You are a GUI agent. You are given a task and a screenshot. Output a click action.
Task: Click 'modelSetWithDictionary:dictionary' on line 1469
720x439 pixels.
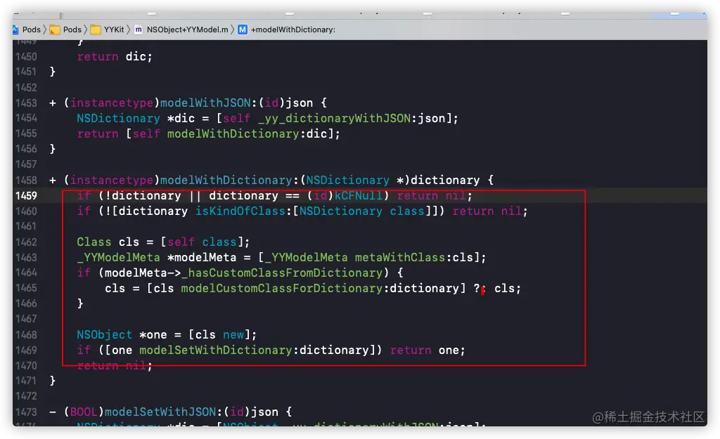pyautogui.click(x=254, y=350)
